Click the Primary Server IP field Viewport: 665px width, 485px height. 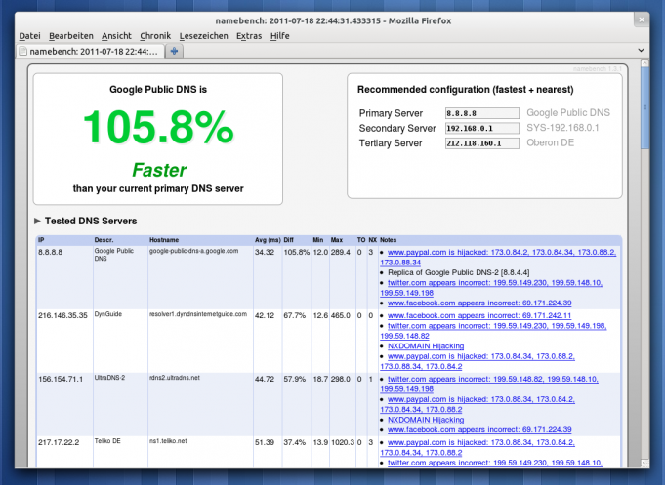click(x=482, y=113)
